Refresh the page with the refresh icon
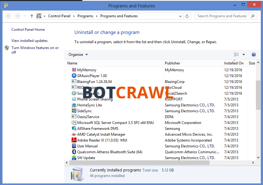Screen dimensions: 263x185 click(x=187, y=16)
